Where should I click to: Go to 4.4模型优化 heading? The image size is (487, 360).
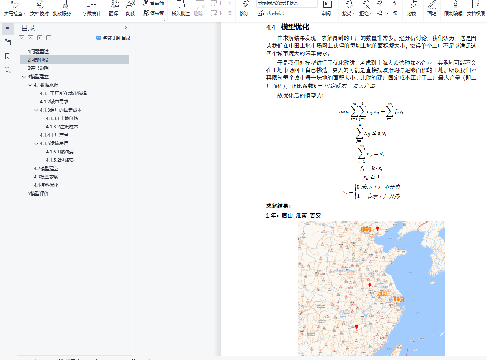[46, 185]
